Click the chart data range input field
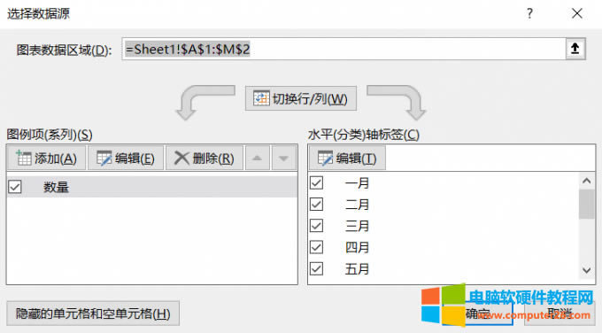This screenshot has height=333, width=602. pos(343,49)
